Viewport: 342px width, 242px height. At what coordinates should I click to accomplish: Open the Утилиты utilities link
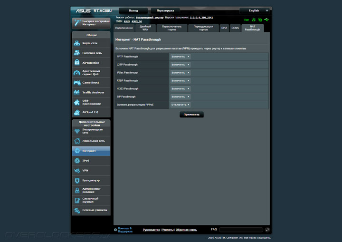click(168, 230)
